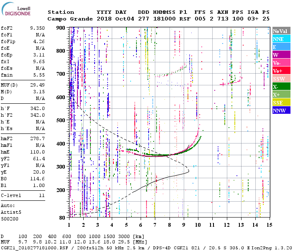Click the year 2018 in the header
The image size is (293, 251).
(x=104, y=19)
